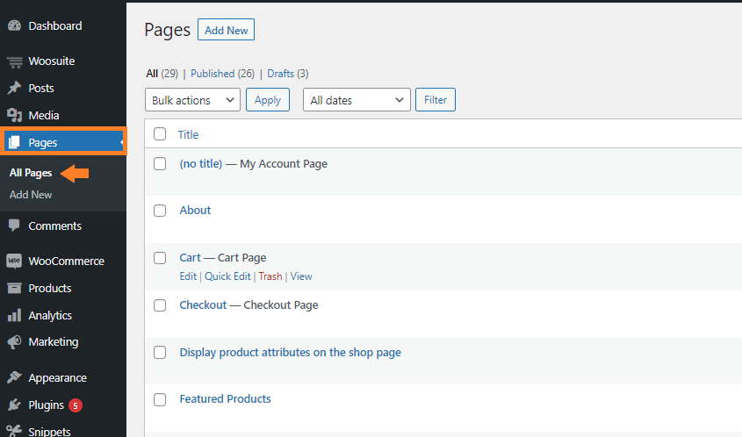Click the Add New button next to Pages
Image resolution: width=742 pixels, height=437 pixels.
point(227,30)
